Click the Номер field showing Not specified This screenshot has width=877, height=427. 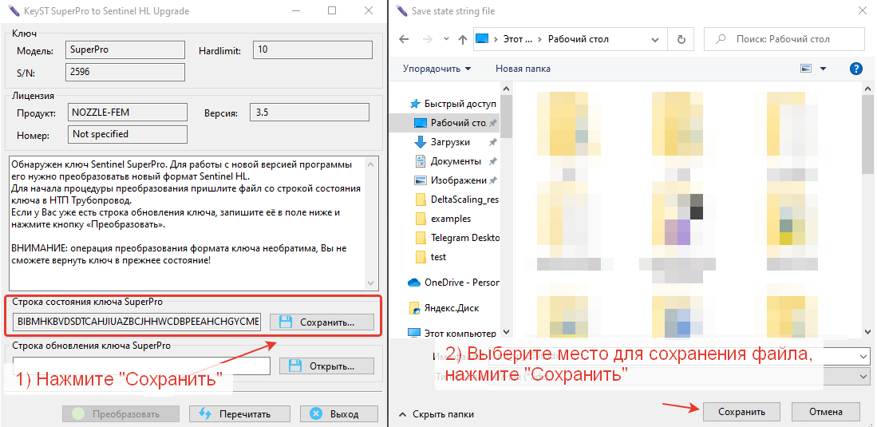pyautogui.click(x=128, y=134)
